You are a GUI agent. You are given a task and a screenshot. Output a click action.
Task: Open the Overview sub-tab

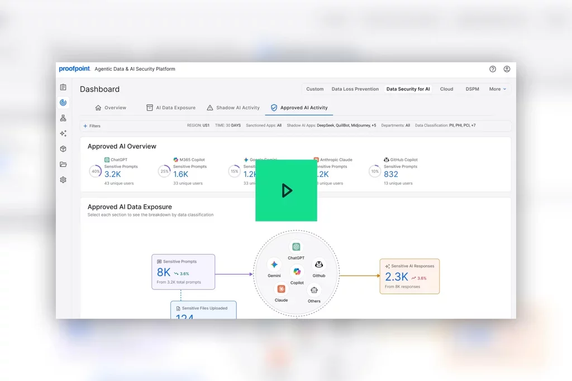coord(111,108)
